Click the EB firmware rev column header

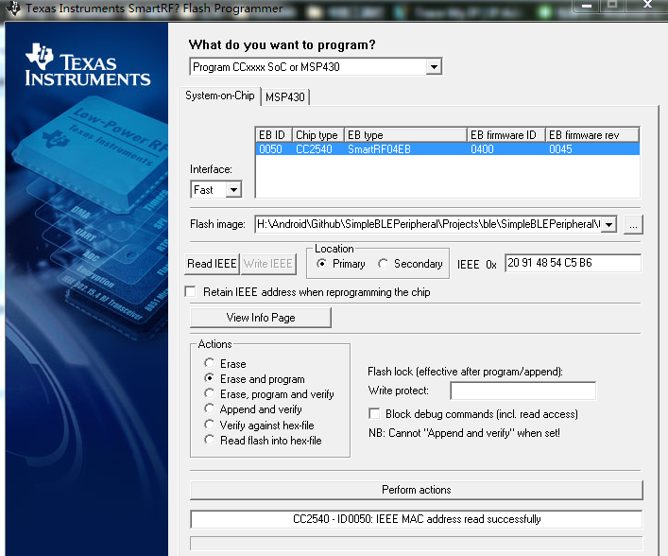[x=592, y=135]
